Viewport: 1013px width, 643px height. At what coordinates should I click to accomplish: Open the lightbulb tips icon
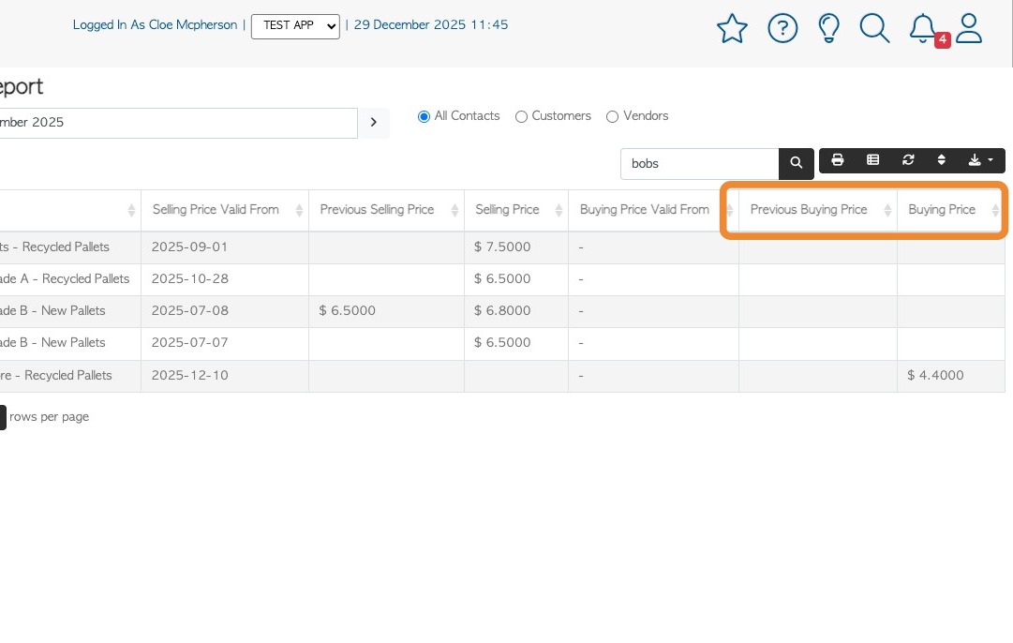[829, 28]
